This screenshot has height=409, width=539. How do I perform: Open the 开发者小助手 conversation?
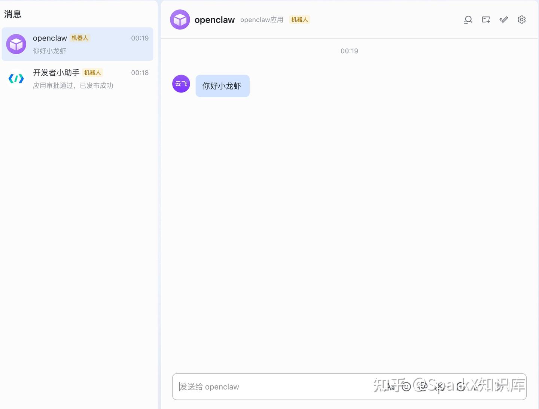point(77,79)
